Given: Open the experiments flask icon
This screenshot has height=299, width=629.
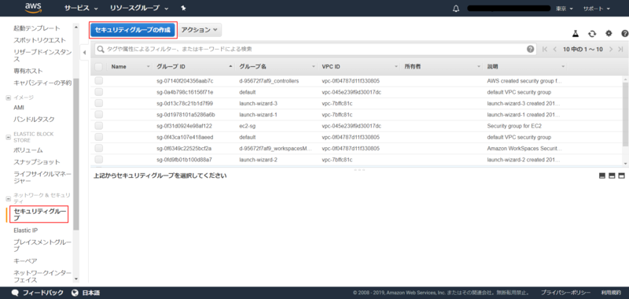Looking at the screenshot, I should [x=575, y=34].
